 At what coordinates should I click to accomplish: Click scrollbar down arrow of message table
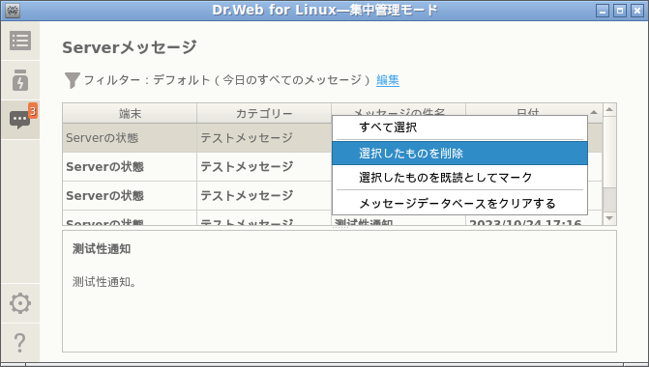(609, 218)
